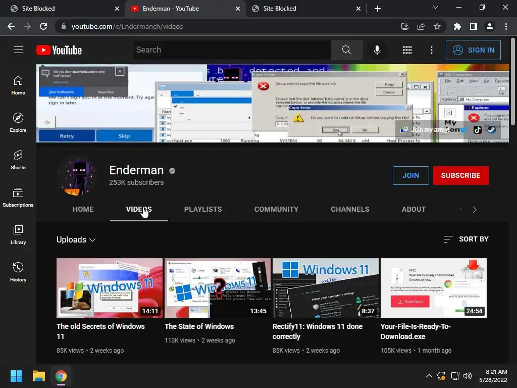Open Steam link on channel banner
The width and height of the screenshot is (517, 388).
coord(492,130)
